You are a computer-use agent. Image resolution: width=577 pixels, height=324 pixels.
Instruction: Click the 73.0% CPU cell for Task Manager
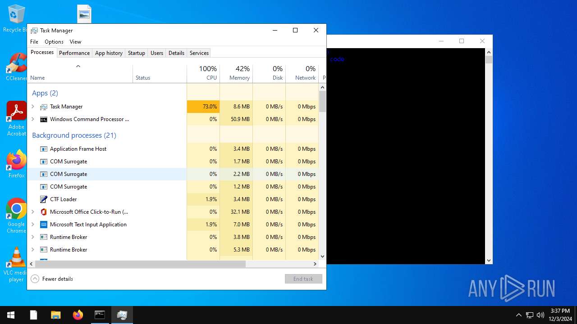[x=203, y=107]
